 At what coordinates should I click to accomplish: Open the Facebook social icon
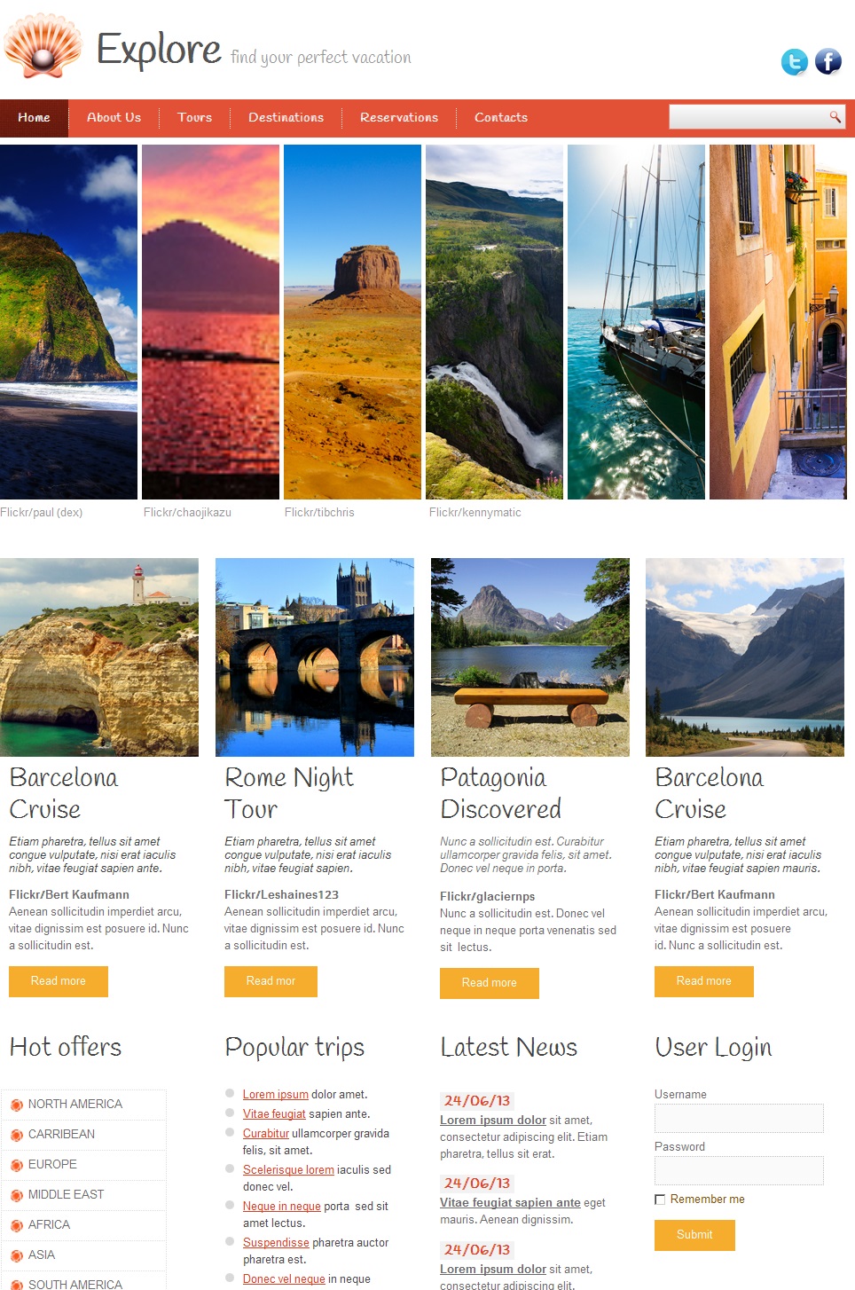point(828,61)
